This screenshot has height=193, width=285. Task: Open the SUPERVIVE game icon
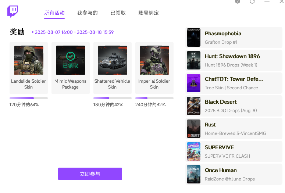[193, 151]
